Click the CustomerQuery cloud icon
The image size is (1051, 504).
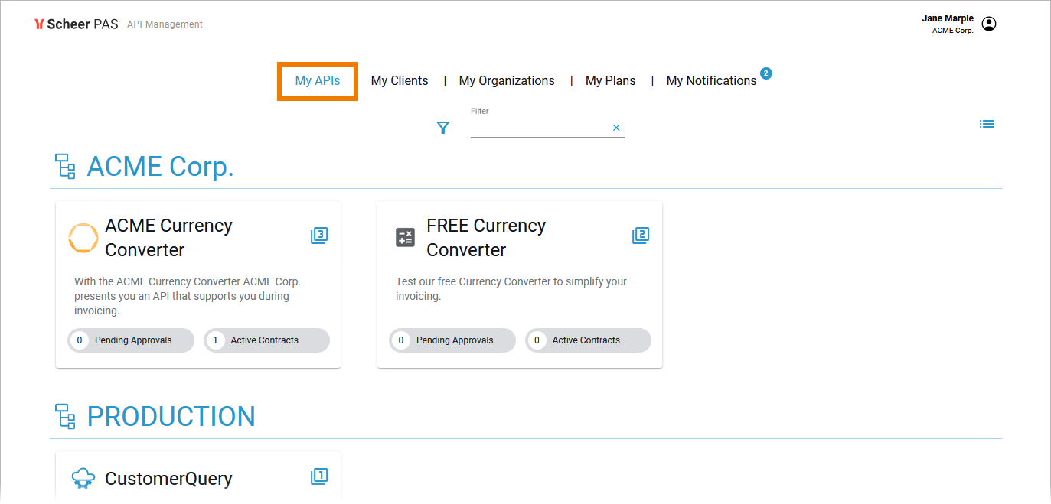(x=83, y=479)
